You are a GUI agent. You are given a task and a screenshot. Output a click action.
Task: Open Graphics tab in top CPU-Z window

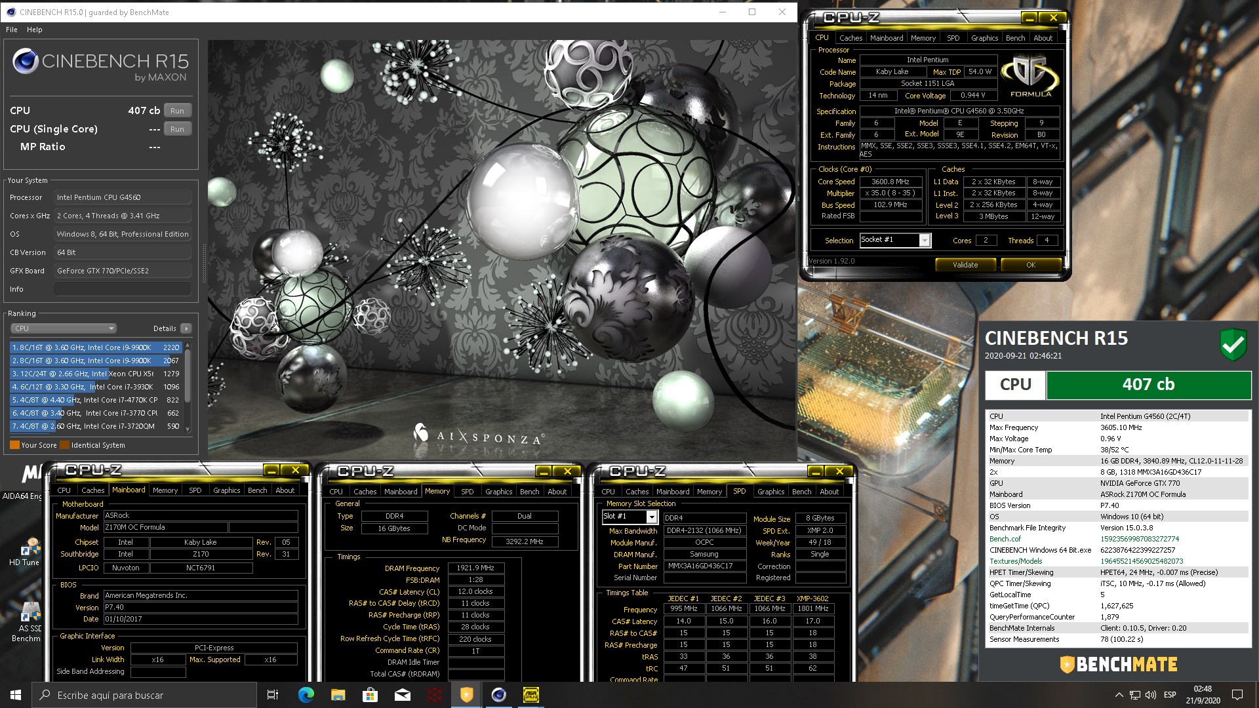[984, 38]
